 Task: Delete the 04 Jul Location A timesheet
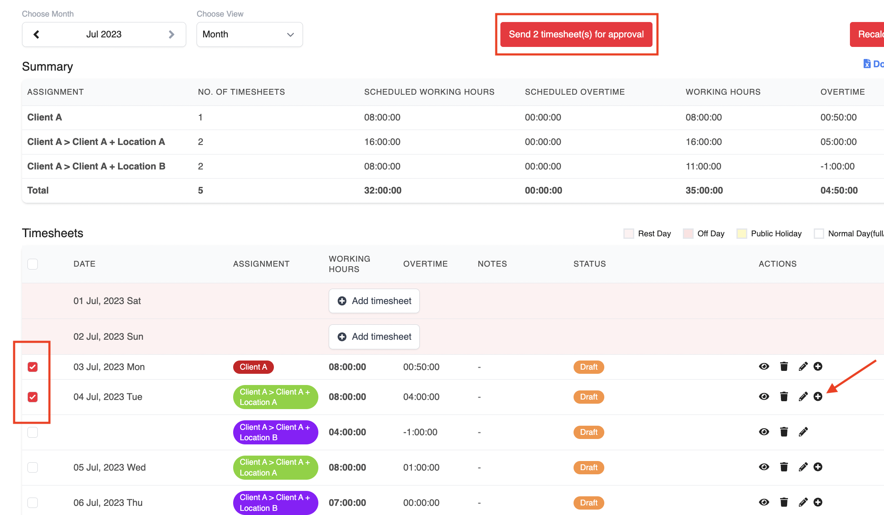(784, 397)
